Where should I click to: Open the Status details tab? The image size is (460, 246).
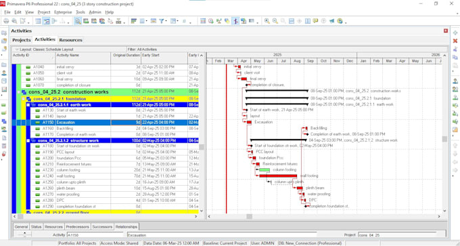point(36,227)
